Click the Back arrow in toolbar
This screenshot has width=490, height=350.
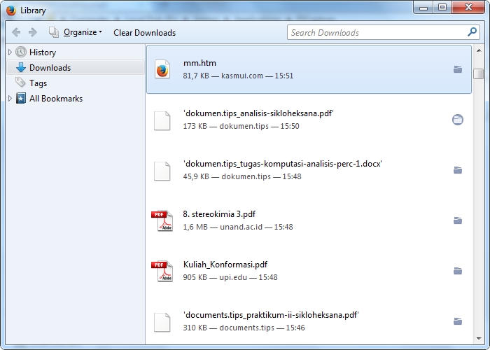pyautogui.click(x=16, y=32)
